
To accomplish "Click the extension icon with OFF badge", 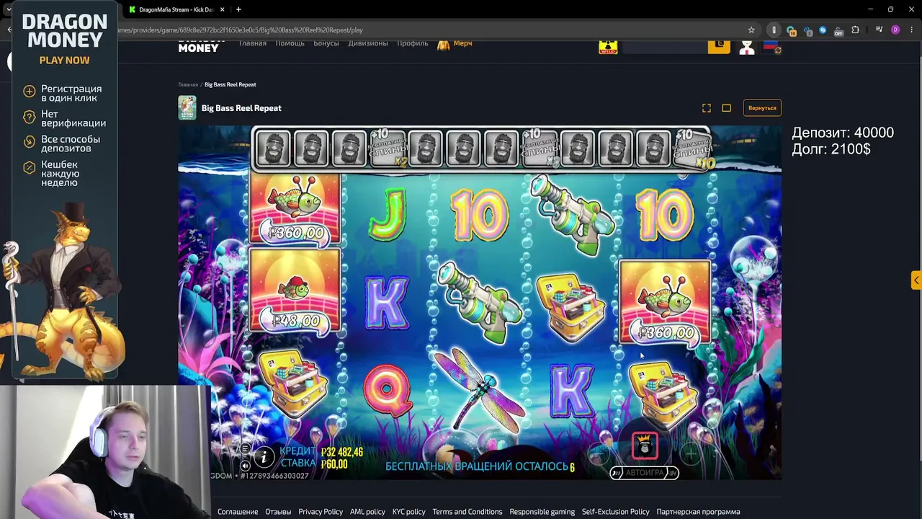I will click(838, 31).
